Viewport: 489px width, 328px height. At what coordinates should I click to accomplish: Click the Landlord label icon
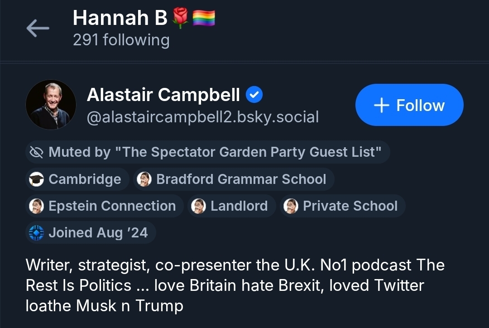(x=198, y=206)
